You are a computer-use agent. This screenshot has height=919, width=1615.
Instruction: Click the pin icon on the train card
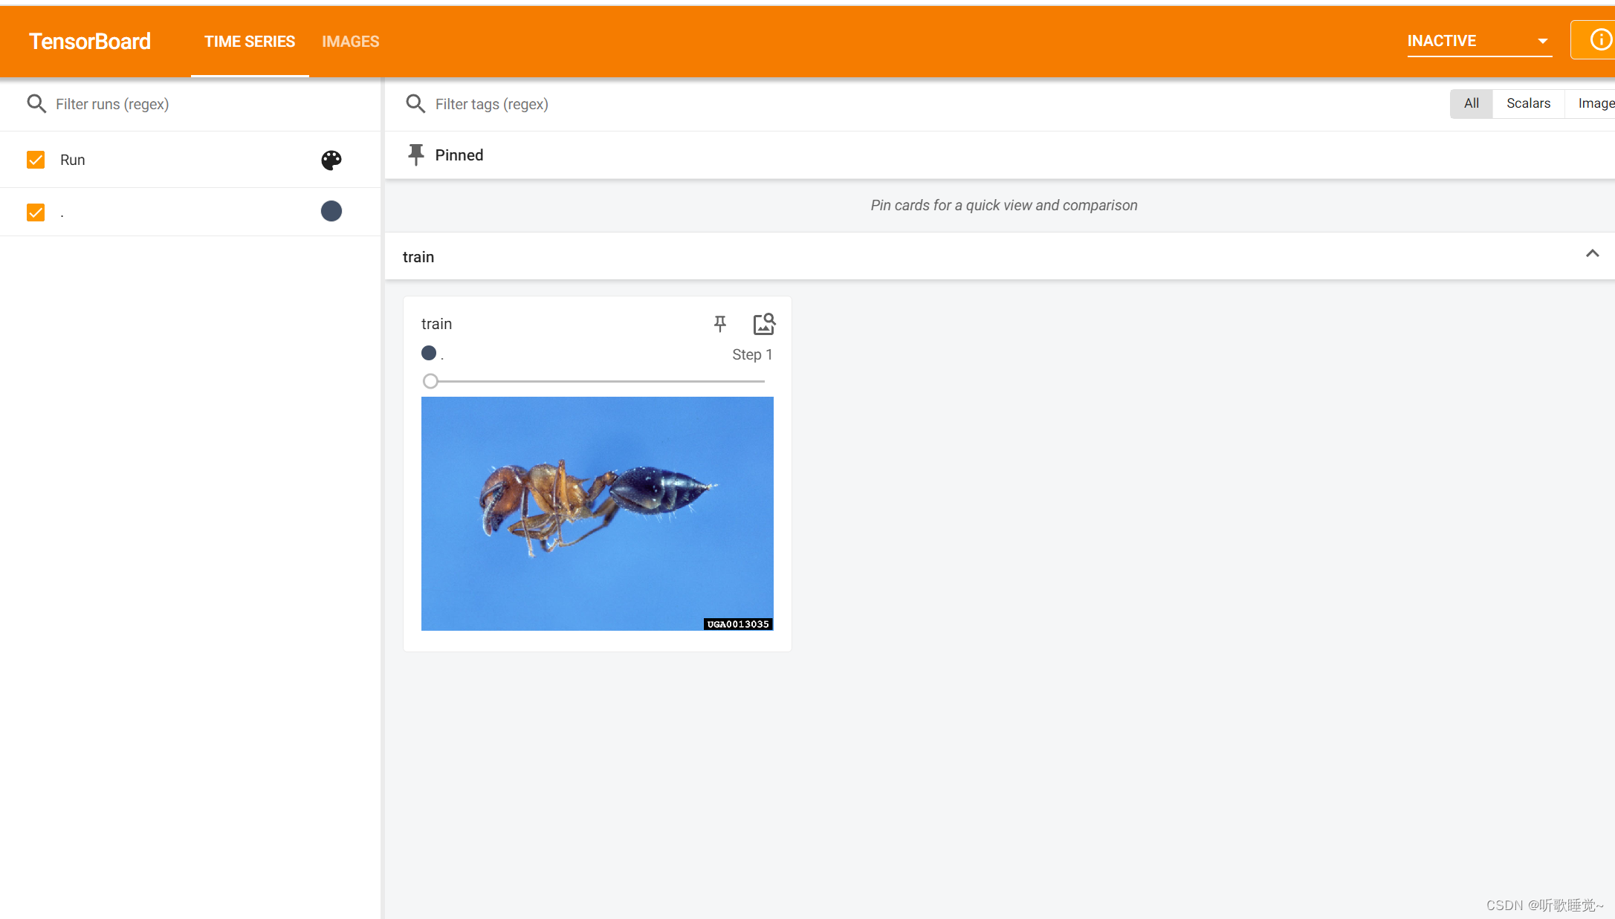click(719, 324)
